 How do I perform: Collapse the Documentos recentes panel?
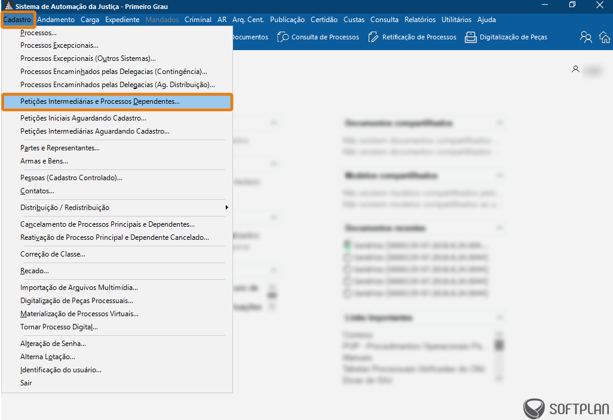[499, 227]
